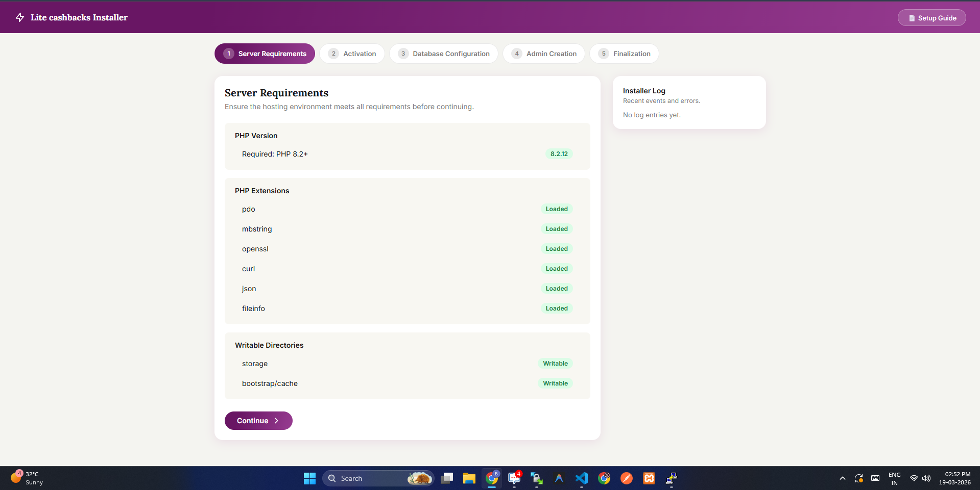Open the chat app with 4 notifications
Image resolution: width=980 pixels, height=490 pixels.
click(x=514, y=478)
